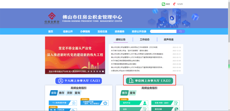Click the house icon on 个人租赁提取专题

pos(74,103)
